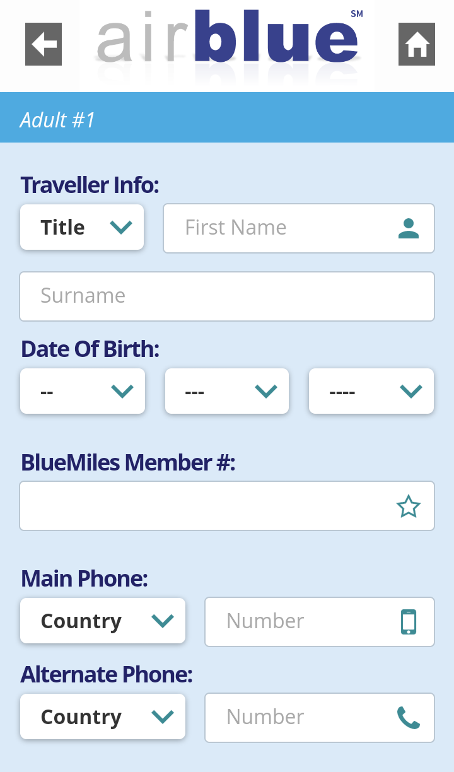
Task: Select Main Phone Country dropdown
Action: pyautogui.click(x=103, y=621)
